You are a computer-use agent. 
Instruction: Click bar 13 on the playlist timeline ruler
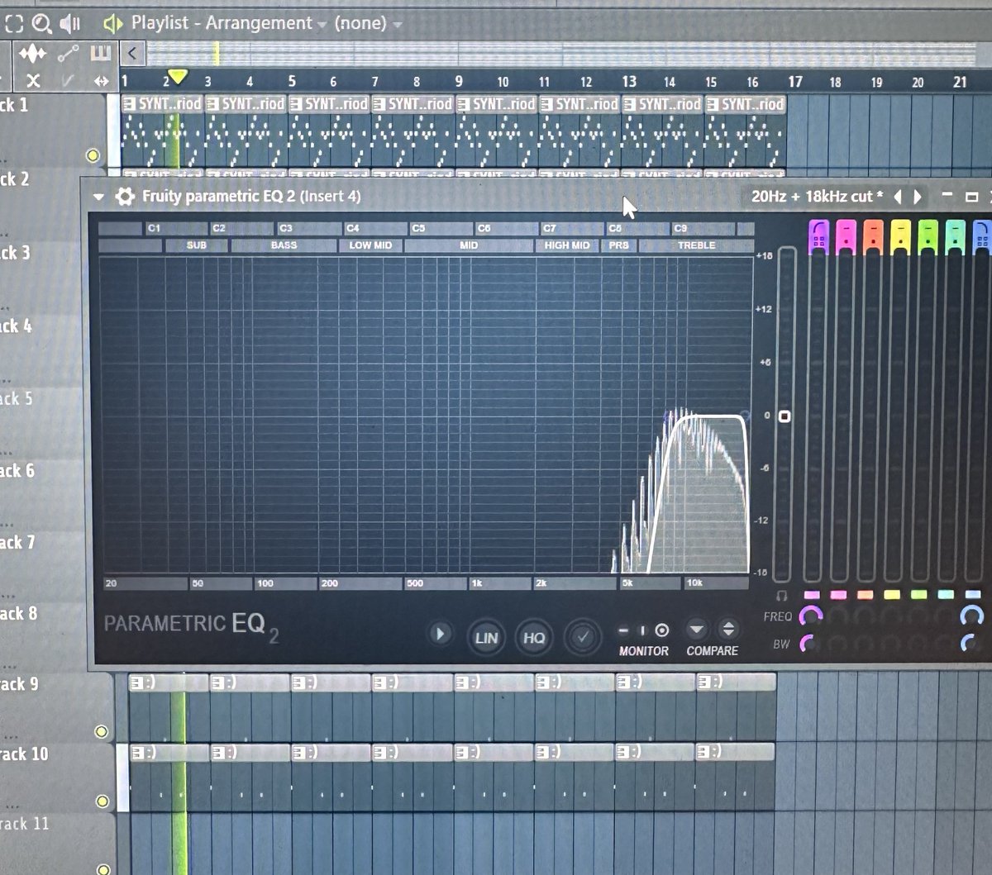point(629,81)
